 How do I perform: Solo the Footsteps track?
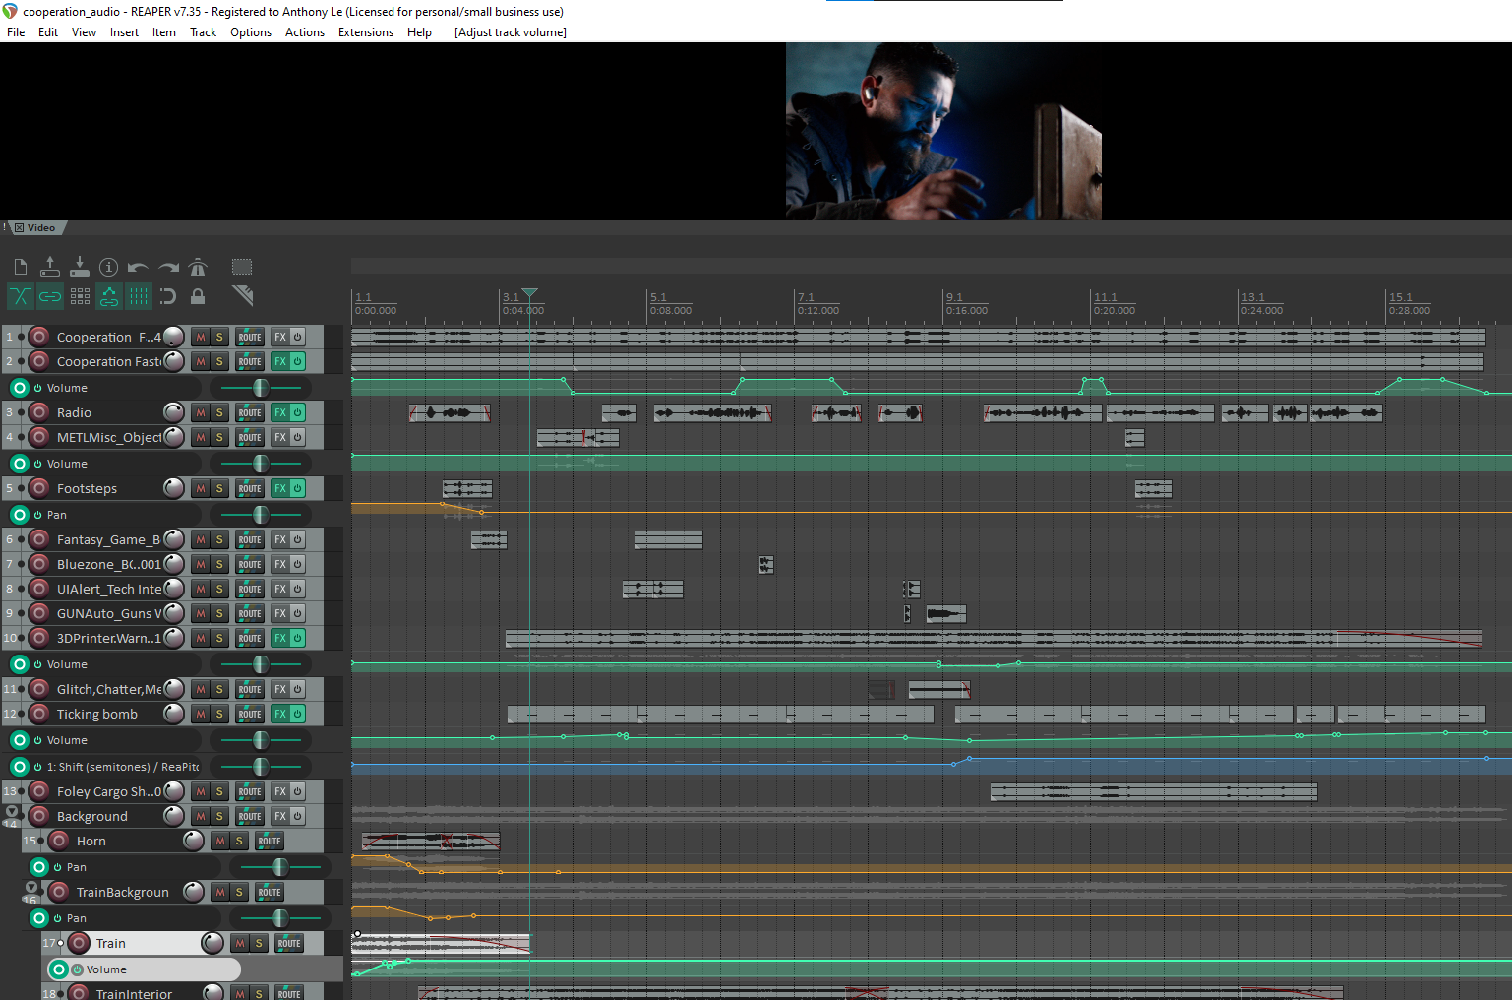[x=219, y=489]
